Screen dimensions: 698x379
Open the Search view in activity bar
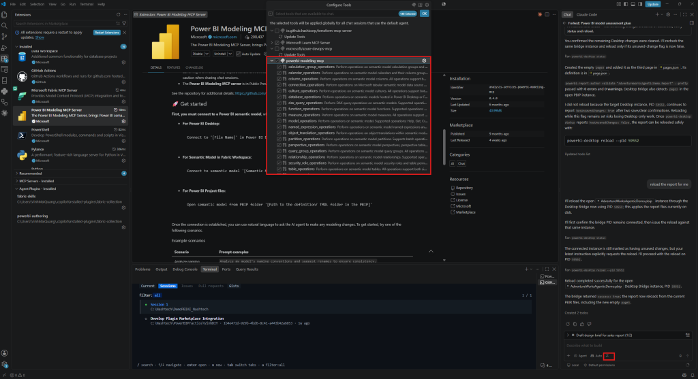coord(5,26)
